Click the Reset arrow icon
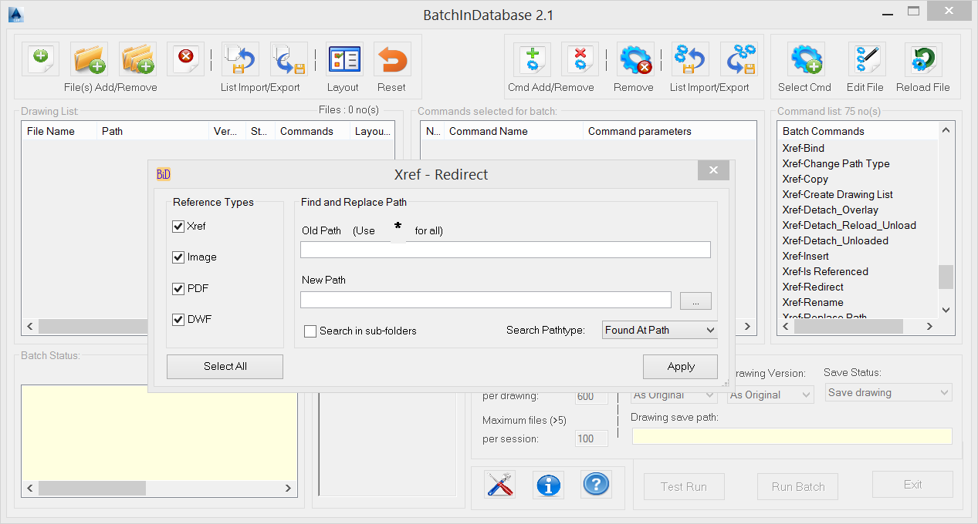This screenshot has width=978, height=524. [391, 59]
